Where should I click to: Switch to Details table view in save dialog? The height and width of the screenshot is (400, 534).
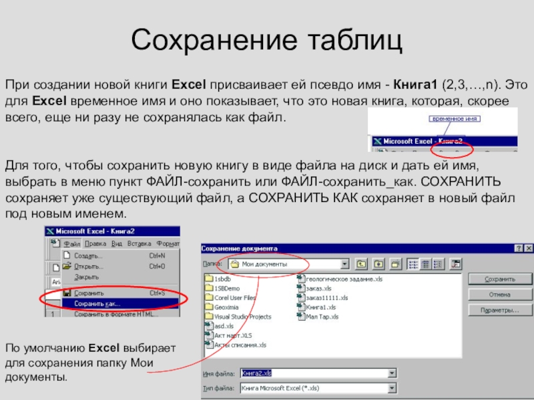coord(426,264)
